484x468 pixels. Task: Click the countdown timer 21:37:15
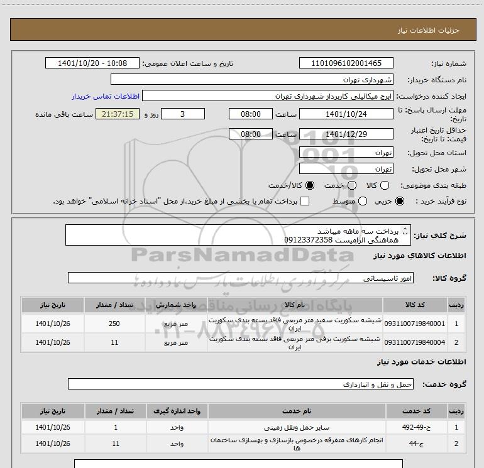[118, 114]
